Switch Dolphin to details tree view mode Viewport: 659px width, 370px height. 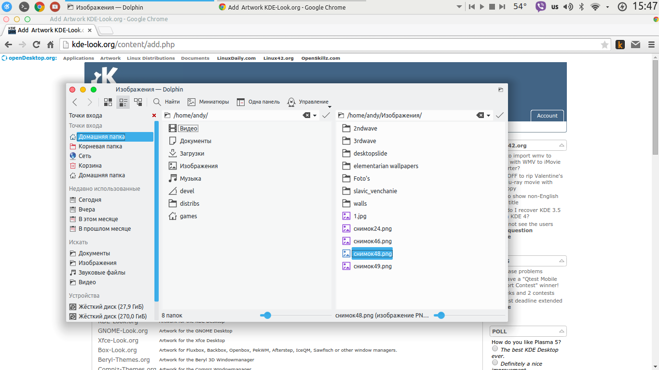pos(138,102)
